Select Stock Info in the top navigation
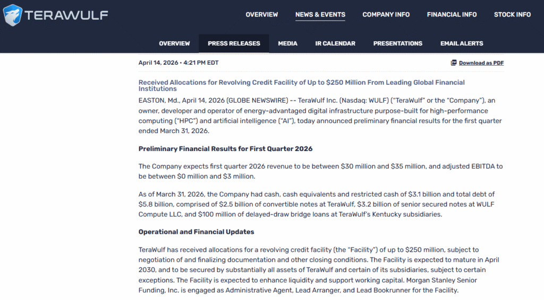Screen dimensions: 544x300 pos(512,15)
